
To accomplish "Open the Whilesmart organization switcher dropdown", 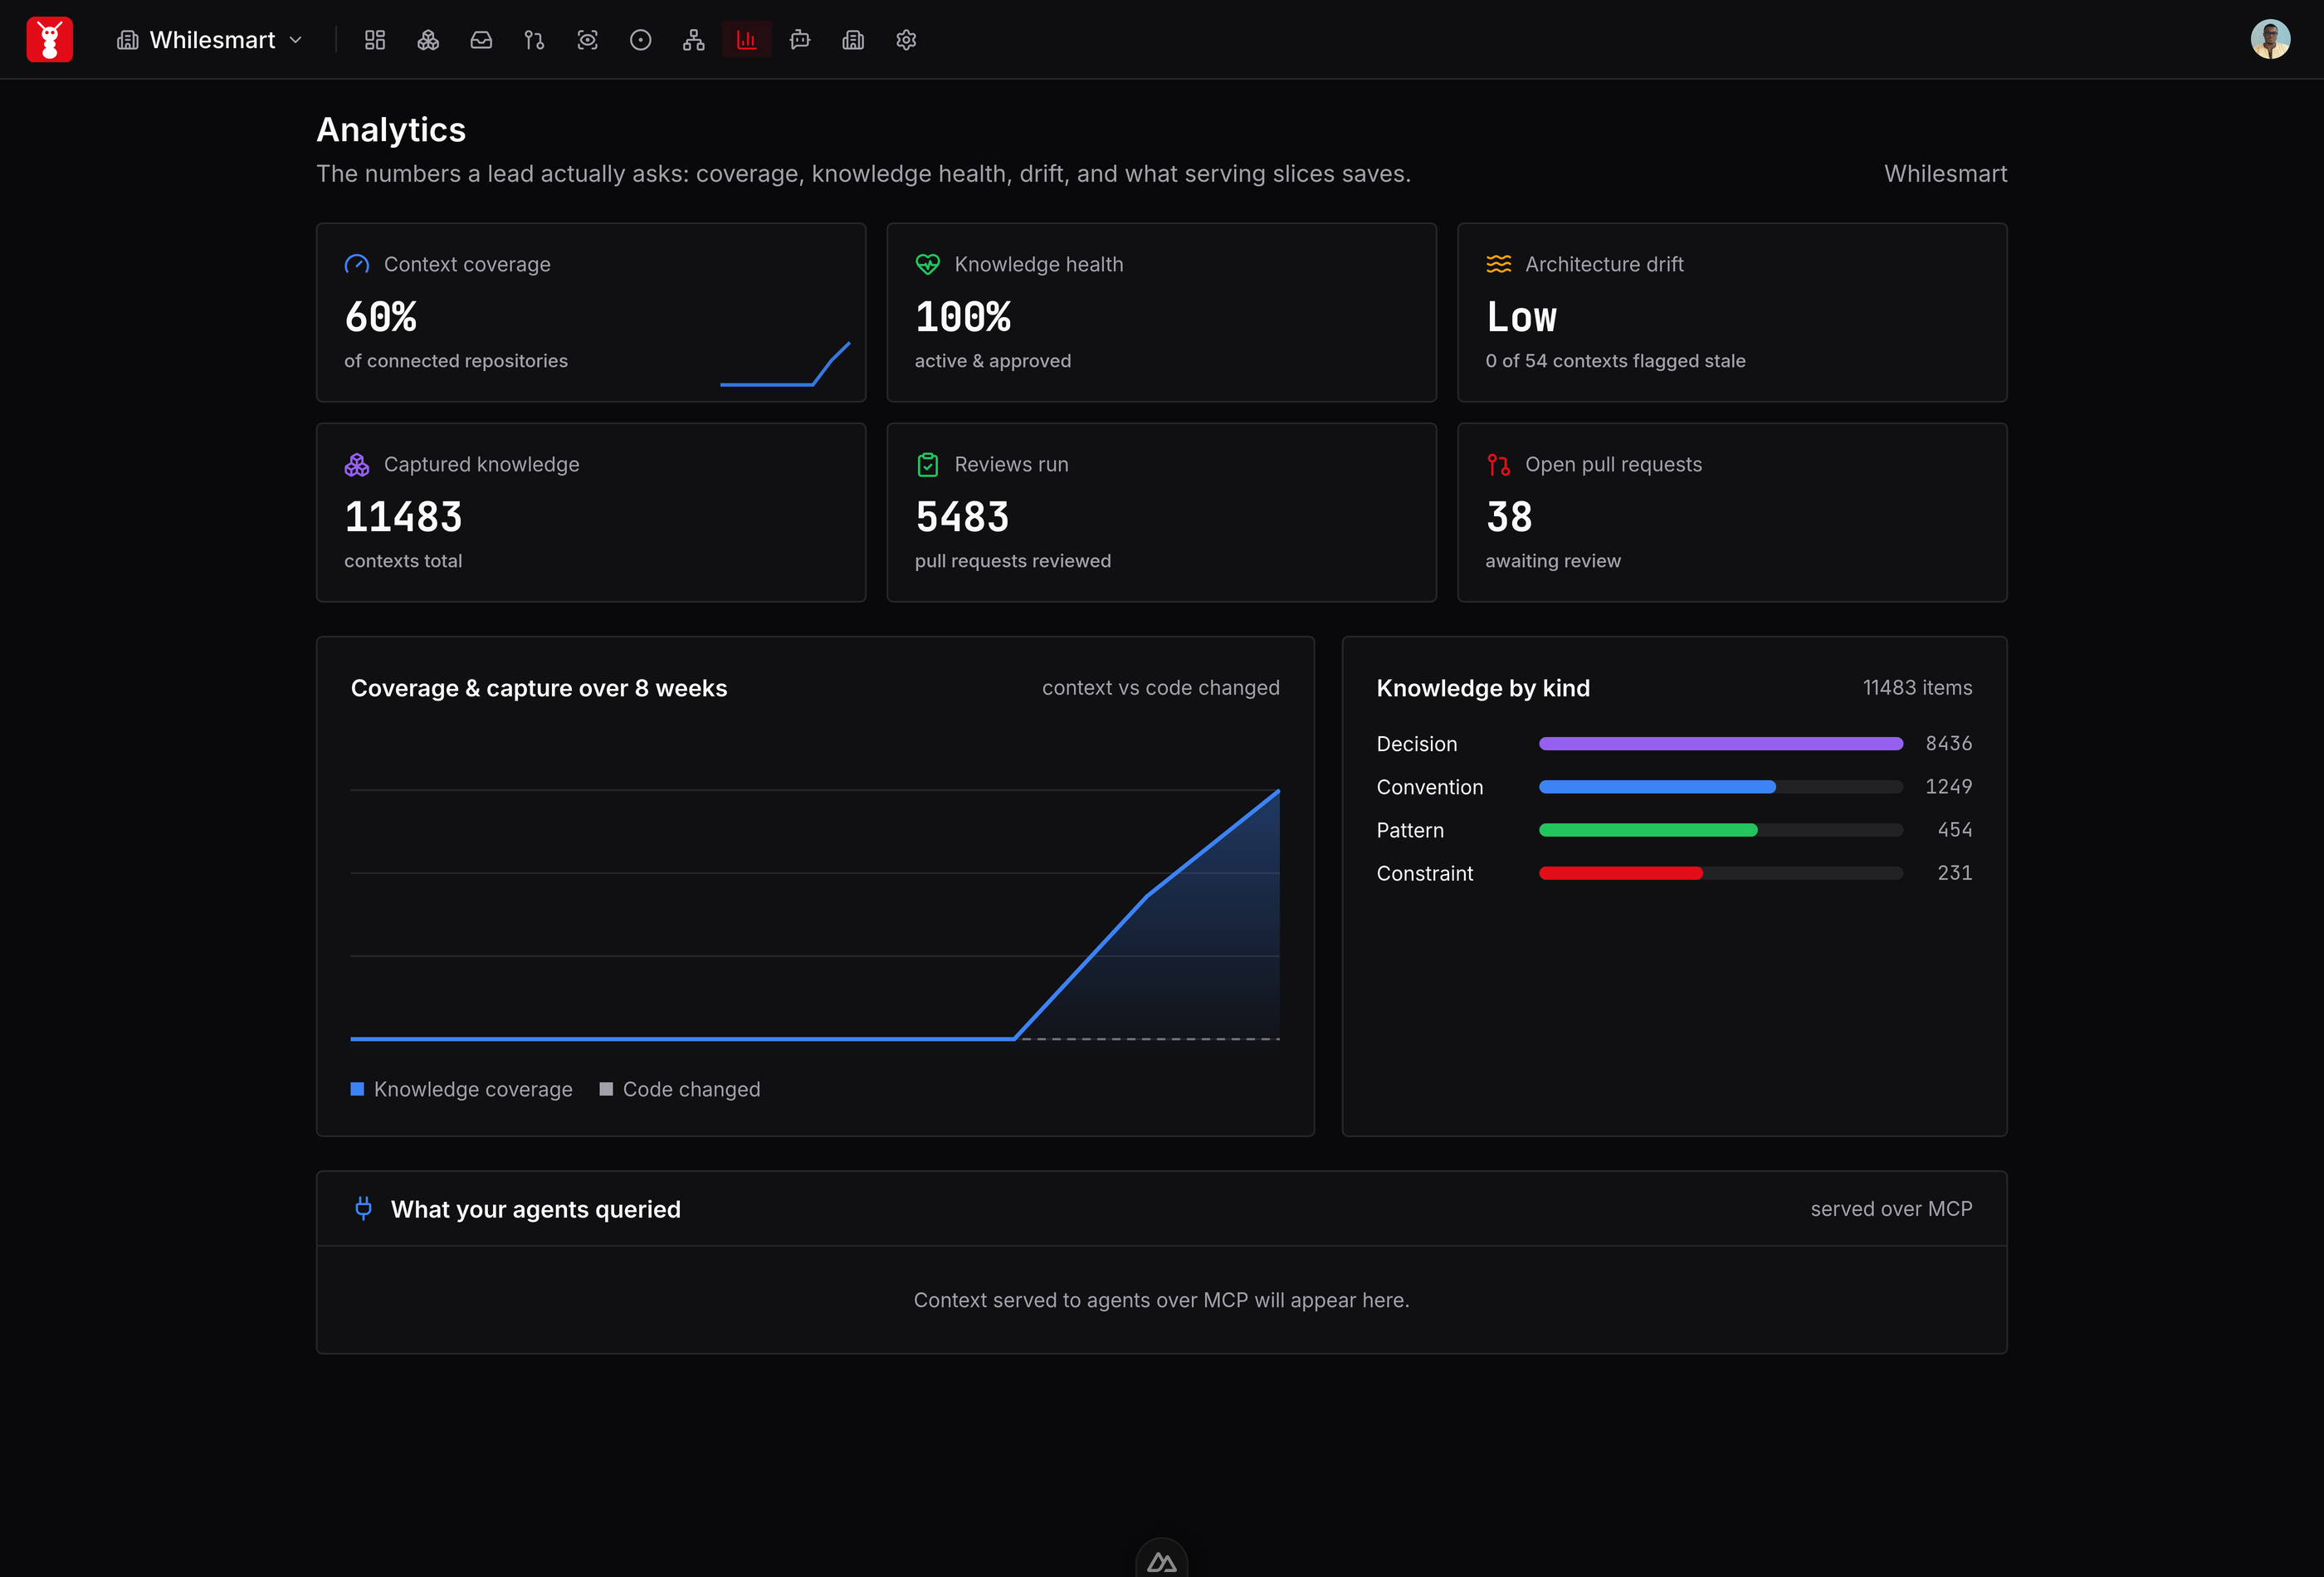I will [211, 40].
